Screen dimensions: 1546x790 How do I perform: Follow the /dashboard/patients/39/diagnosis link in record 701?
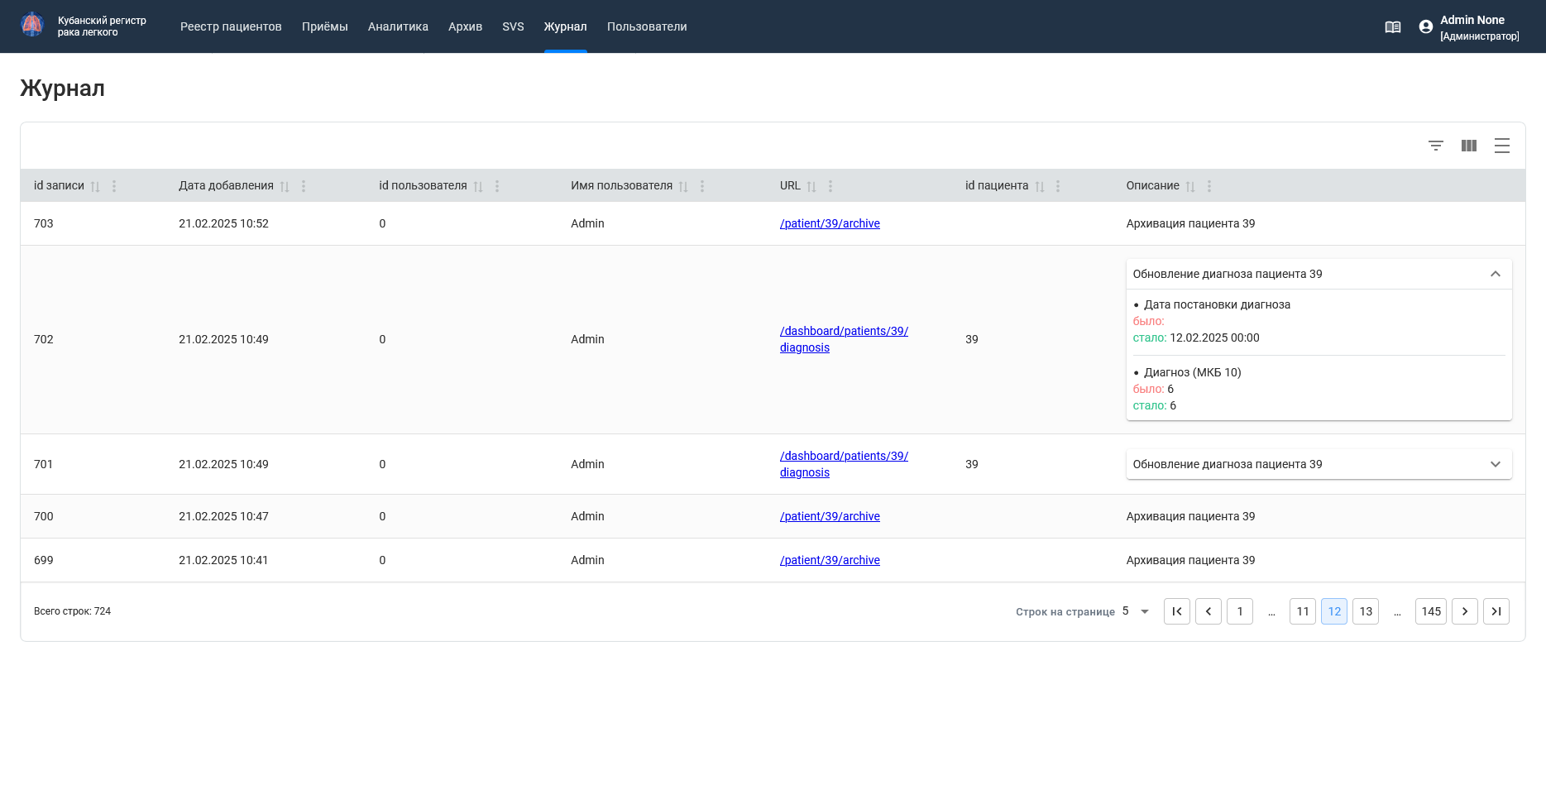[844, 464]
